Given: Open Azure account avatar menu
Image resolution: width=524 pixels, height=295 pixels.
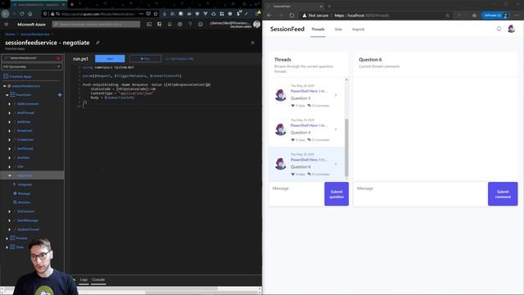Looking at the screenshot, I should [256, 24].
